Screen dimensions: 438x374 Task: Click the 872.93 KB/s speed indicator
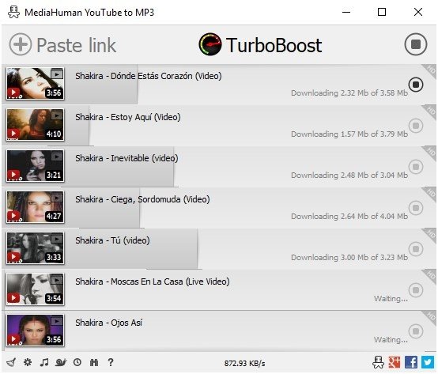pos(244,363)
